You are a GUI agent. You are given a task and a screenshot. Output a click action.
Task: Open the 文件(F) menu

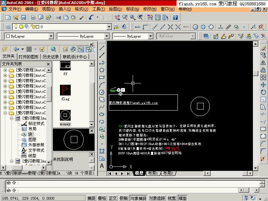(x=15, y=9)
